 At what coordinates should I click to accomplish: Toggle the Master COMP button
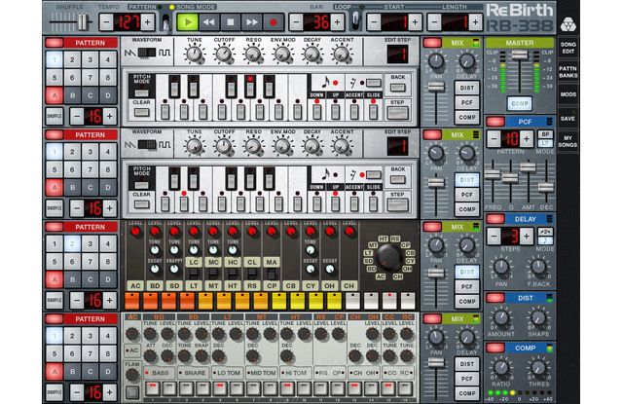pyautogui.click(x=519, y=104)
